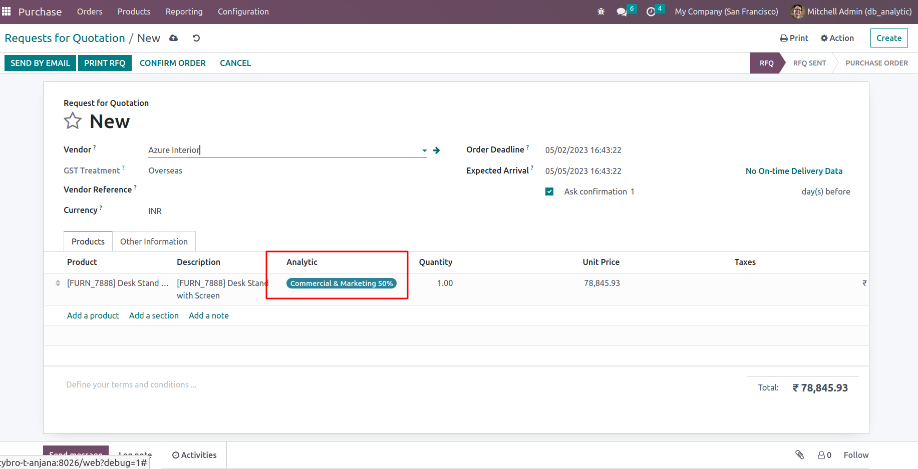Select the Products tab
Image resolution: width=918 pixels, height=469 pixels.
pos(88,241)
